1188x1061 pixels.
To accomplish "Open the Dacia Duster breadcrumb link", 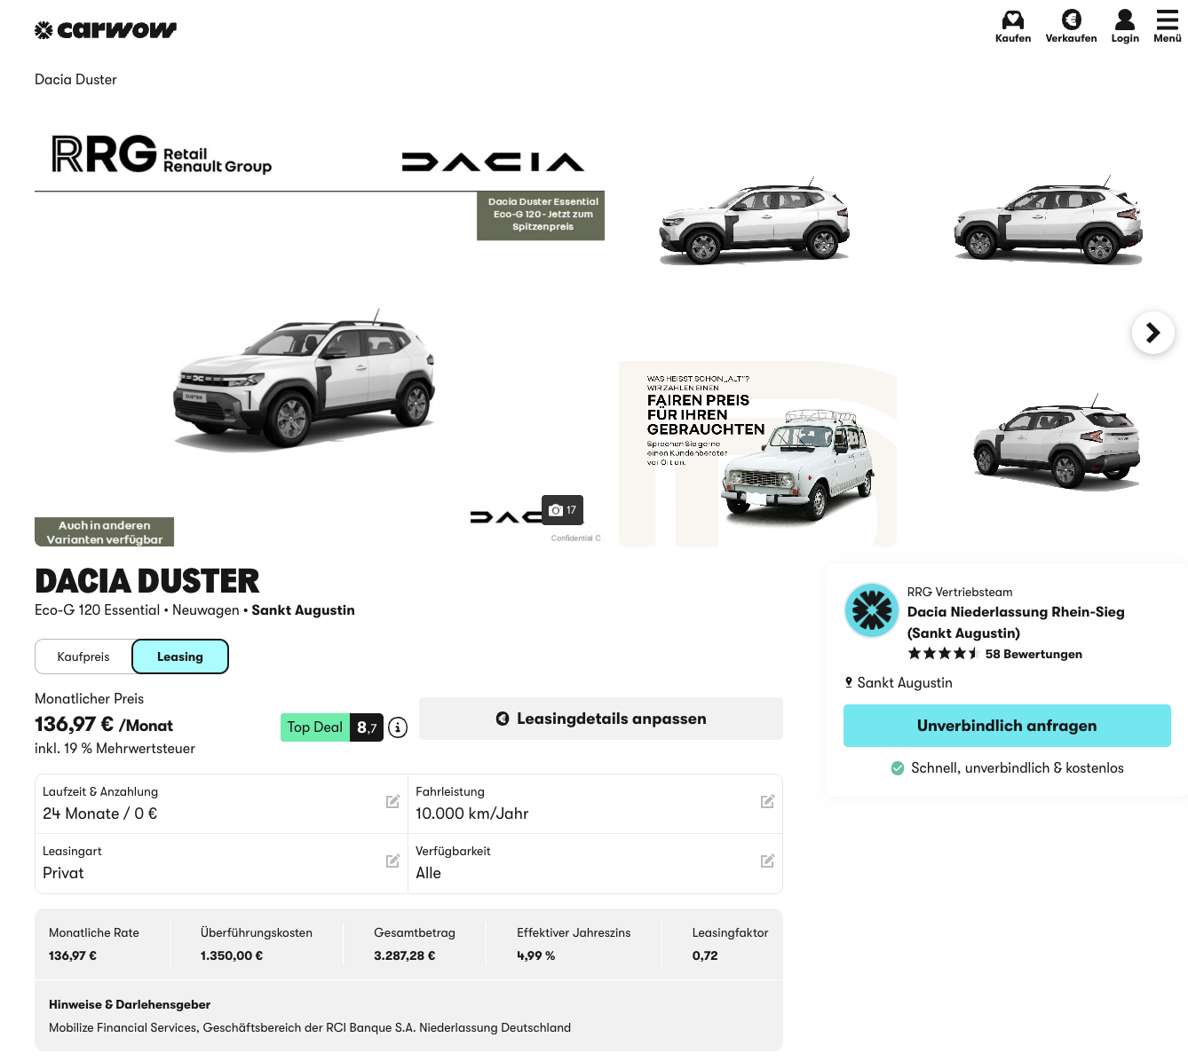I will click(x=75, y=80).
